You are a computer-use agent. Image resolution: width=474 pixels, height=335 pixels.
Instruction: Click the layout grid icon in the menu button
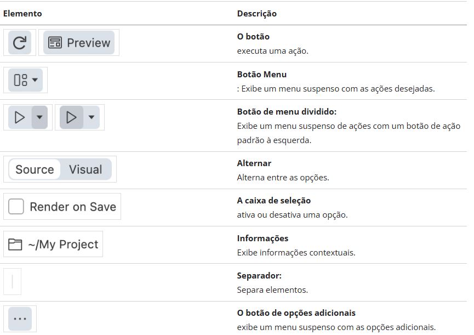(x=20, y=80)
